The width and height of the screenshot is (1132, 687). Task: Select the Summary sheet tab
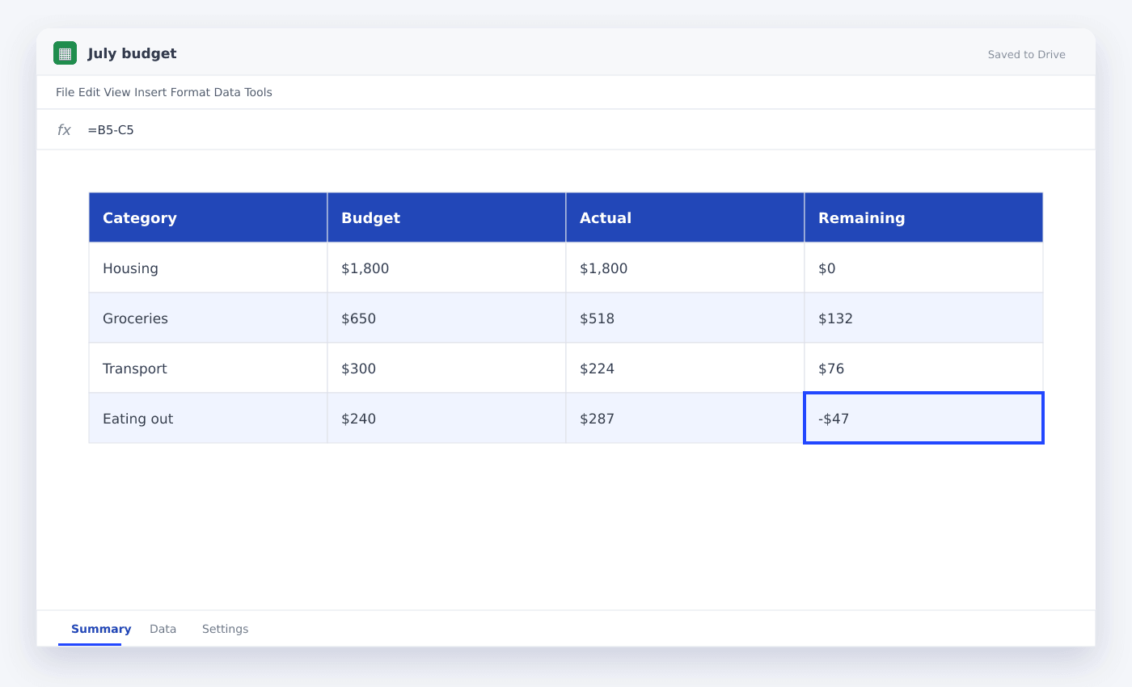click(101, 629)
